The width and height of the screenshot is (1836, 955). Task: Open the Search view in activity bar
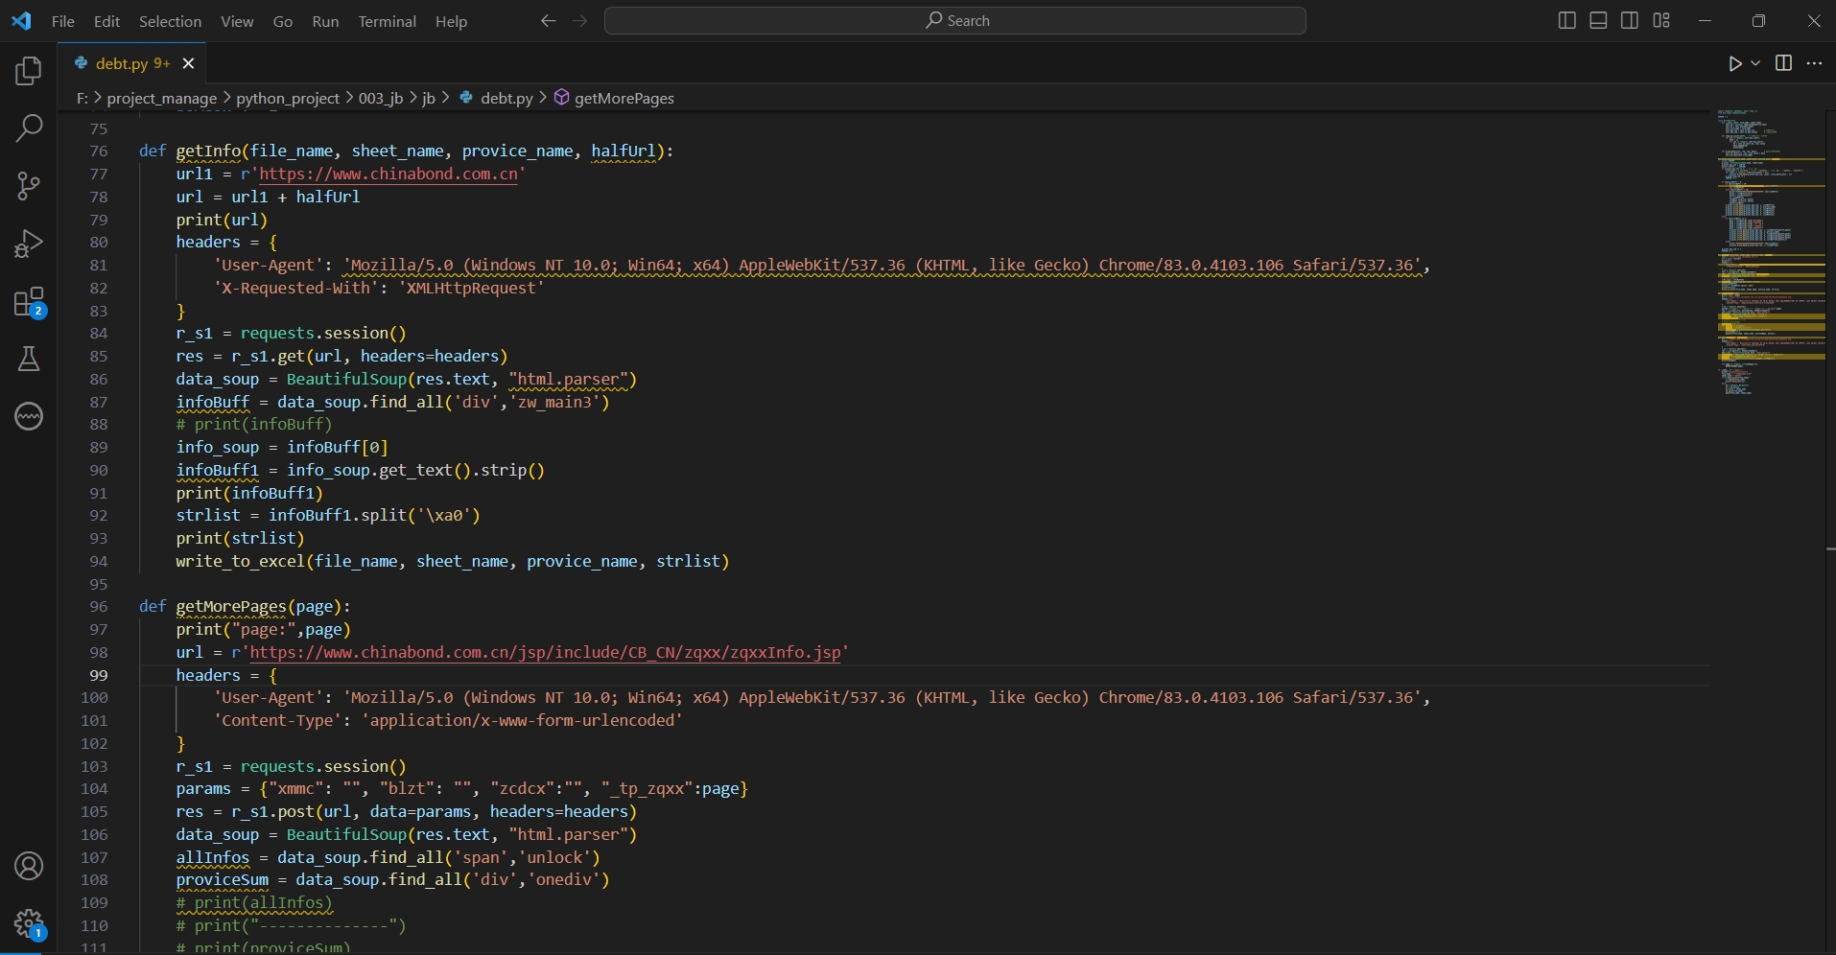(29, 128)
